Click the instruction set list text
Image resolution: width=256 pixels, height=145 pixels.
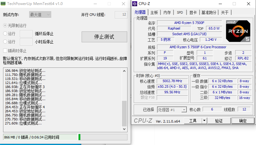coord(204,66)
